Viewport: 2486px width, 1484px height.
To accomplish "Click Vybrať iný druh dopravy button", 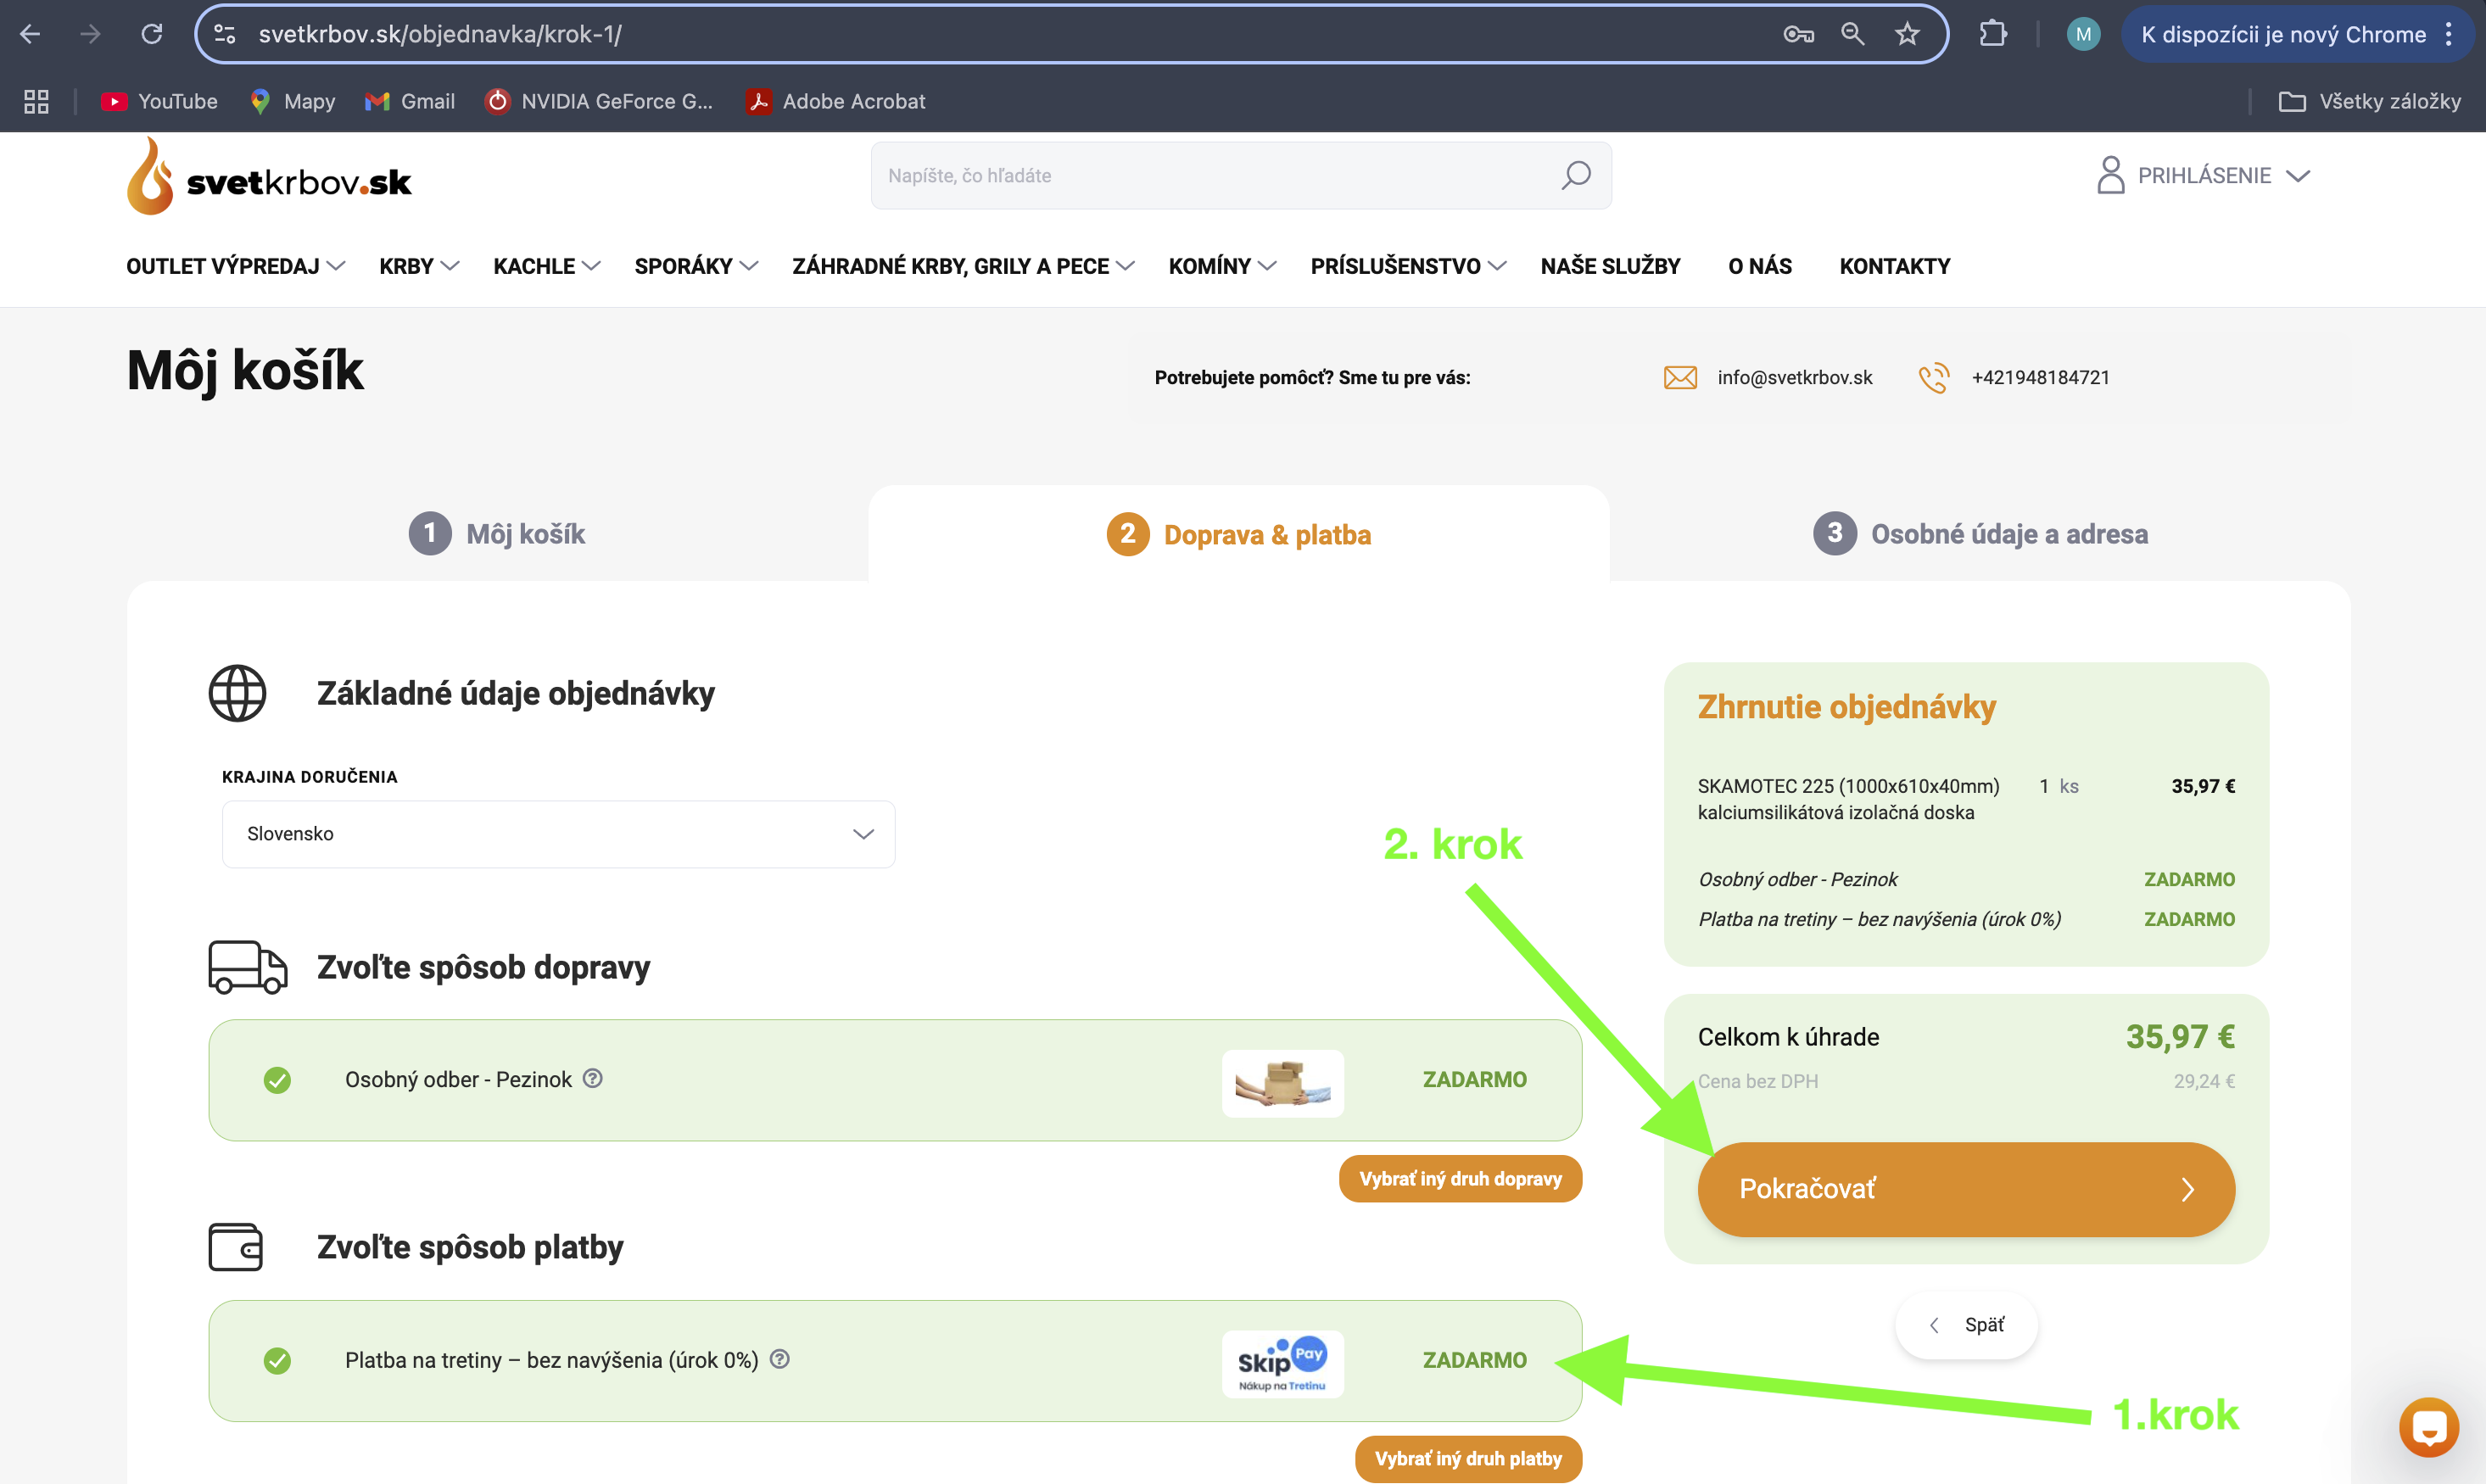I will tap(1459, 1178).
